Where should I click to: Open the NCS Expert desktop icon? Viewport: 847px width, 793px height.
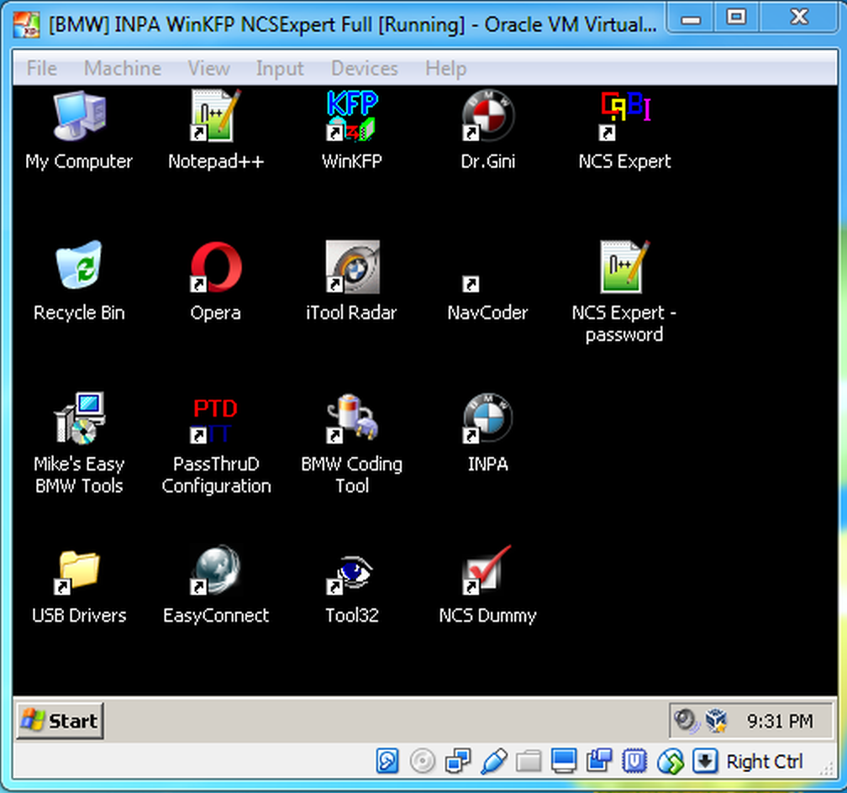(x=624, y=118)
